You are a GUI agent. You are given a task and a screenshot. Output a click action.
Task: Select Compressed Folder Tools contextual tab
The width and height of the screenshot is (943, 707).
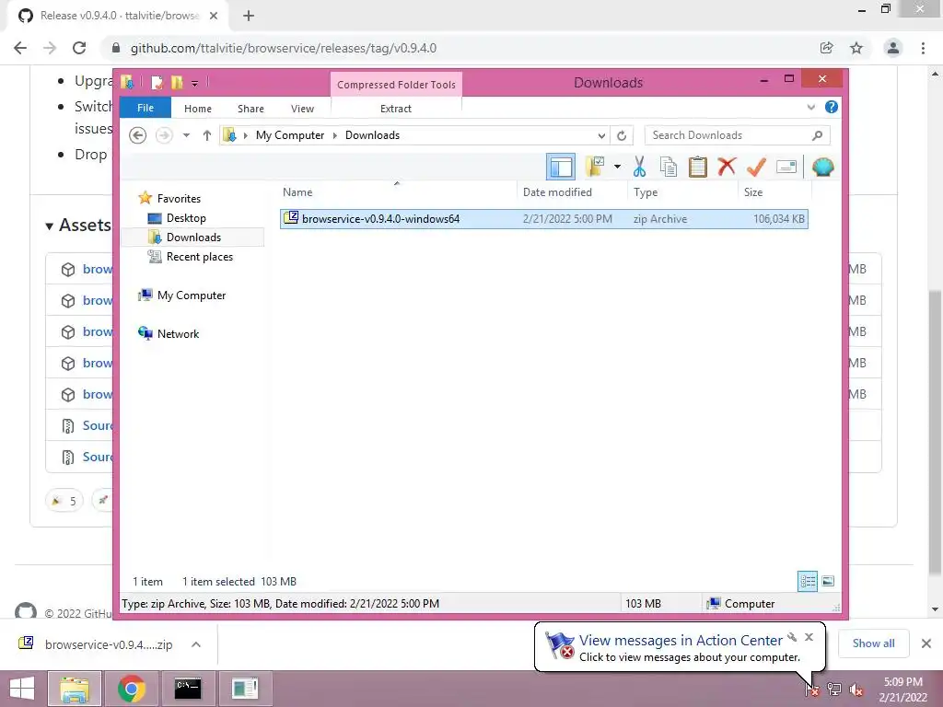click(x=396, y=84)
